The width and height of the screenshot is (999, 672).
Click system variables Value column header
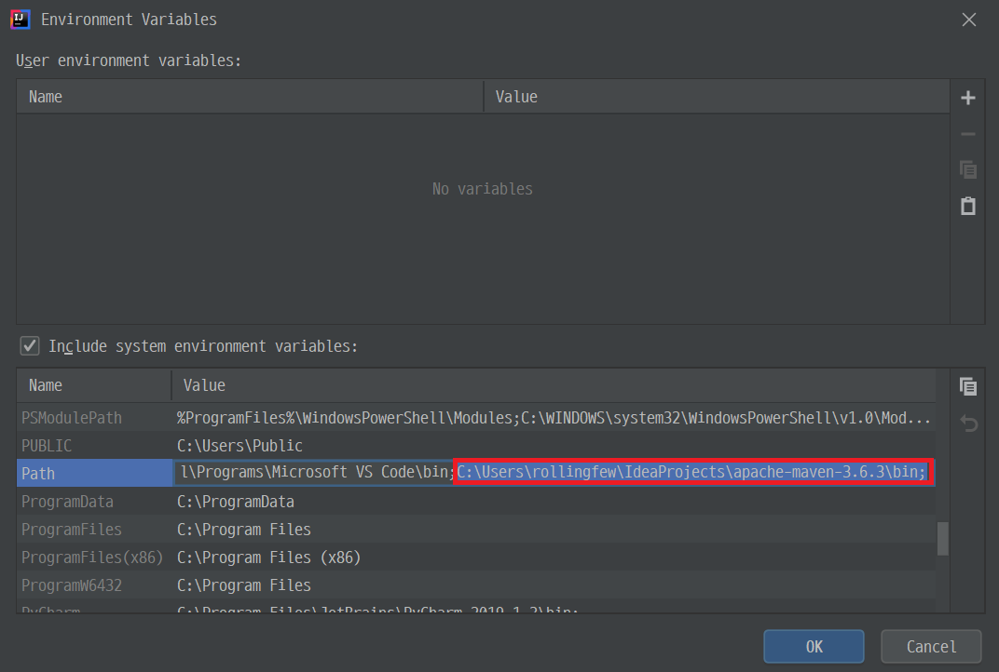pyautogui.click(x=554, y=385)
